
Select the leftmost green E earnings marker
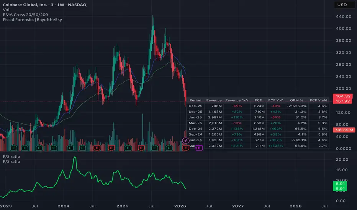tap(14, 148)
